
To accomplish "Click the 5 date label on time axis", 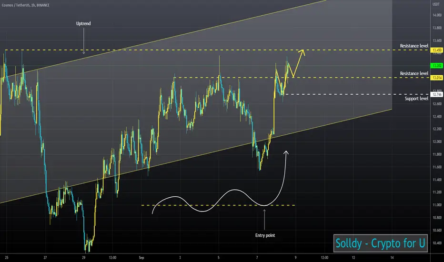I will pos(218,258).
